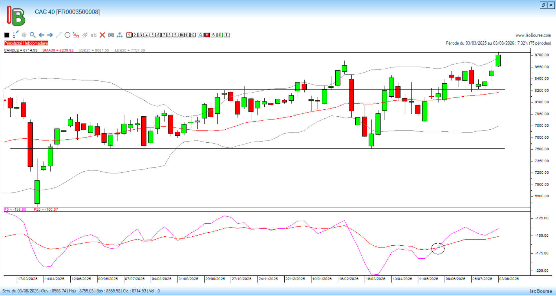556x296 pixels.
Task: Select numbered period button 11
Action: (x=187, y=35)
